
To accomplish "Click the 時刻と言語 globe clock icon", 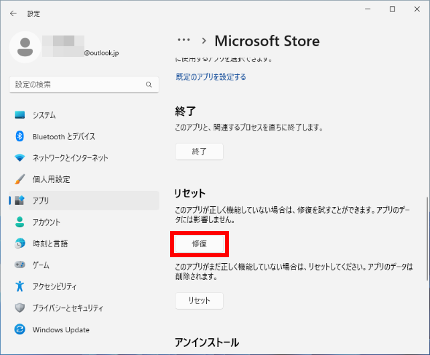I will pos(19,243).
